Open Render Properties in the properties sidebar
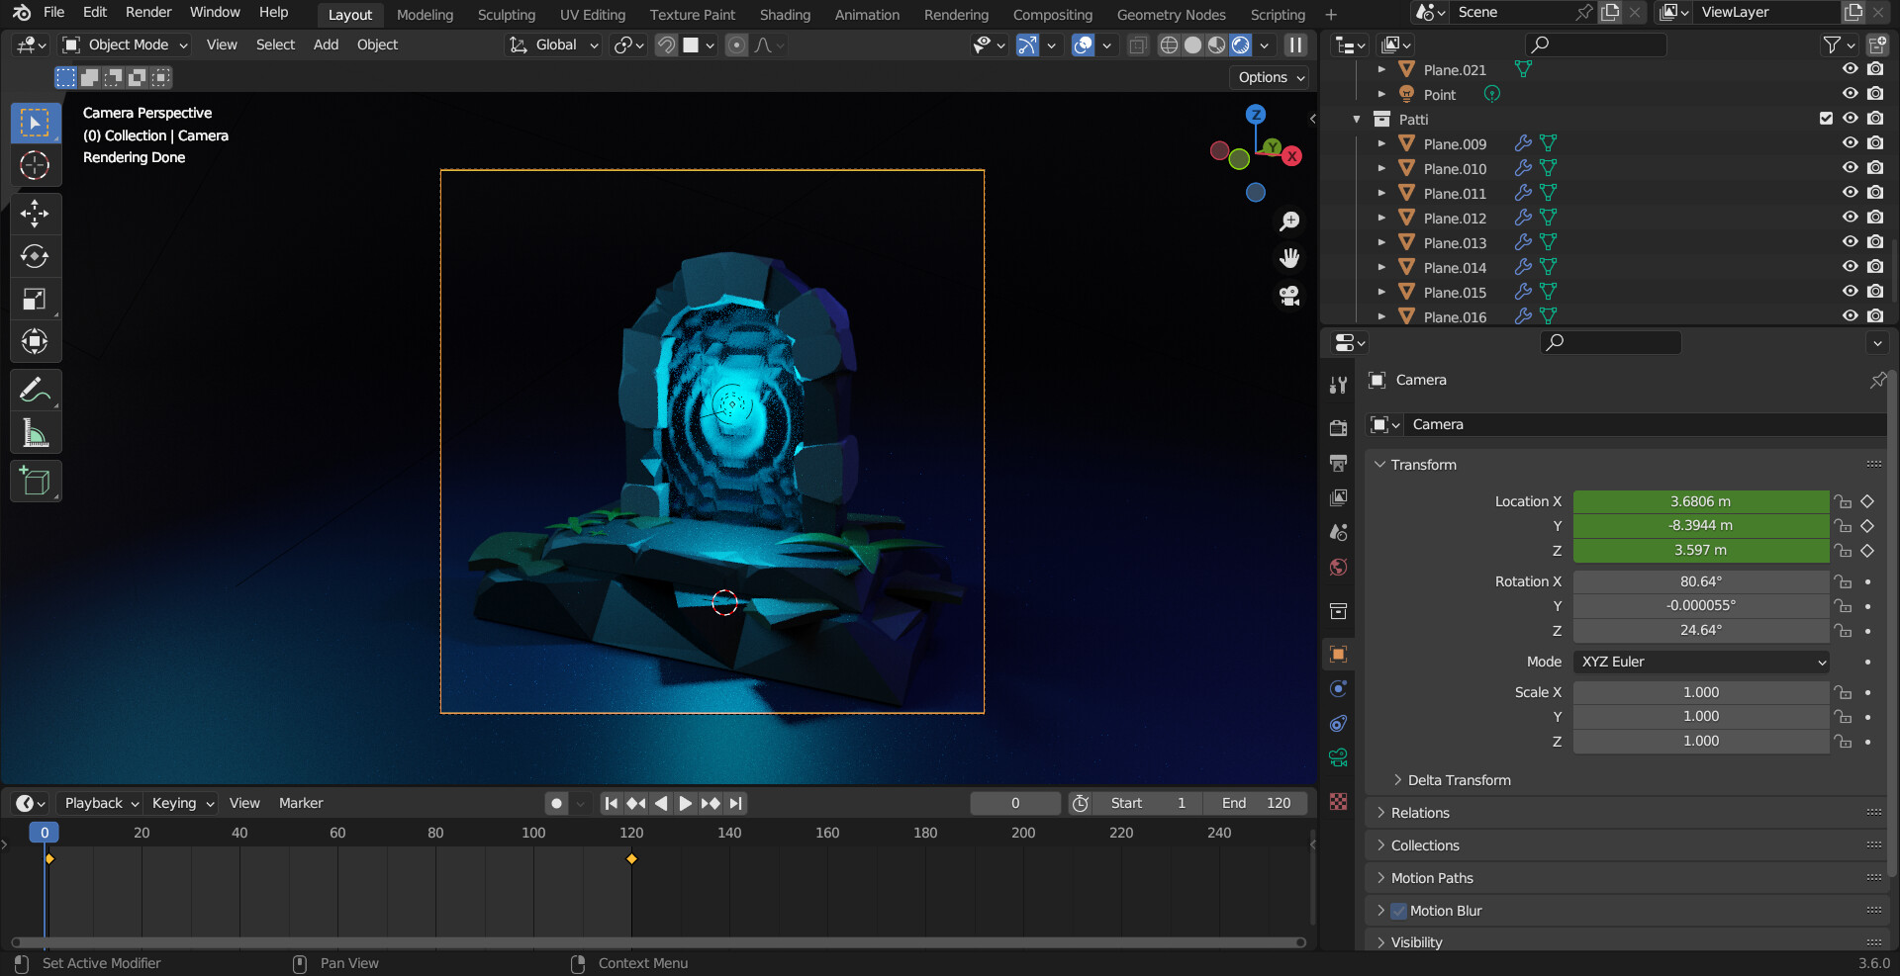The image size is (1900, 976). point(1337,426)
